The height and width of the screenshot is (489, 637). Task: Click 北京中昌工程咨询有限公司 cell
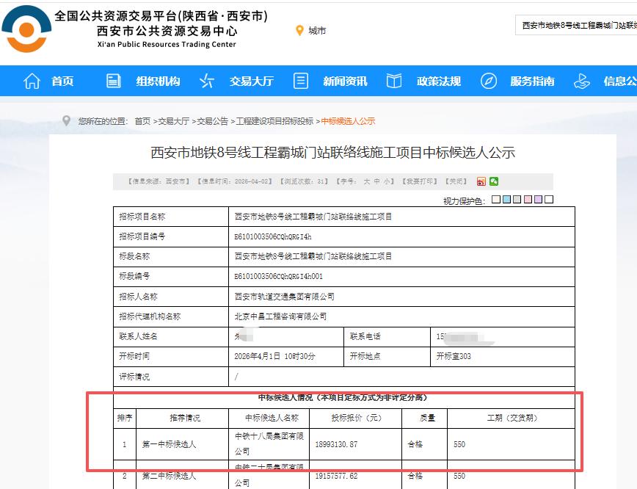(401, 316)
